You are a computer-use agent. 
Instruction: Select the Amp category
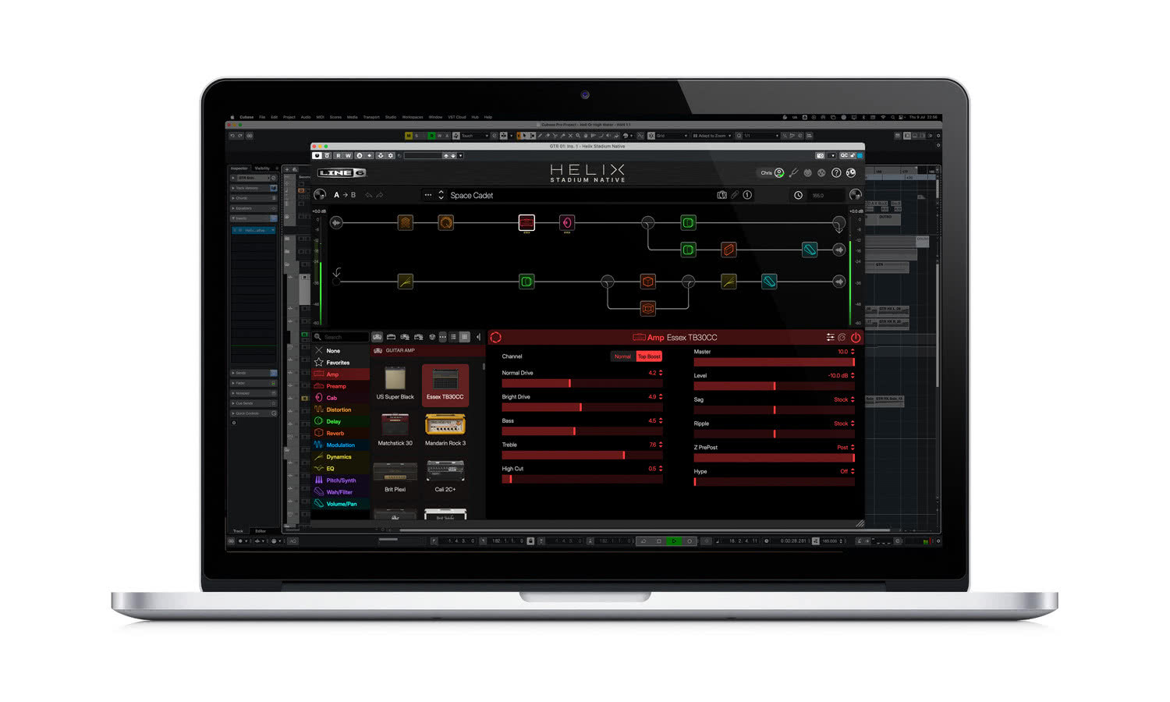[x=340, y=374]
